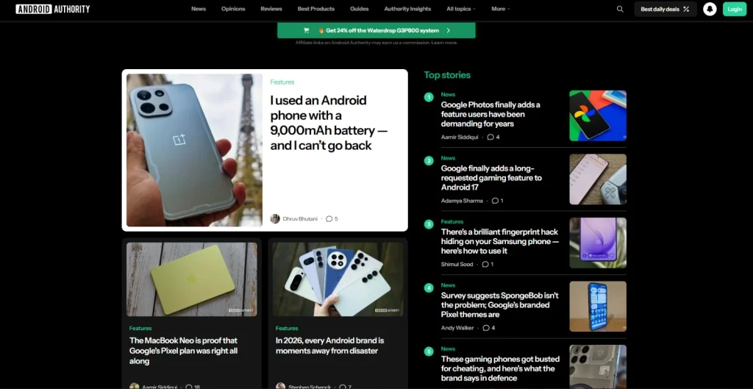Open gaming phones busted for cheating story
The width and height of the screenshot is (753, 389).
tap(500, 368)
